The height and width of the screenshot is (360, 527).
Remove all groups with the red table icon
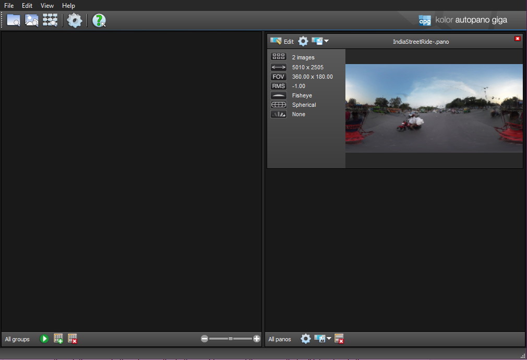73,339
